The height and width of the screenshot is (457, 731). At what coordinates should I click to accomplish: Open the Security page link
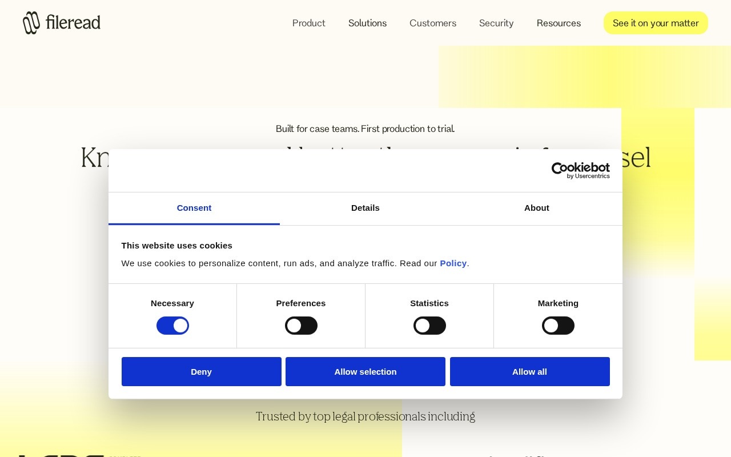(x=496, y=23)
